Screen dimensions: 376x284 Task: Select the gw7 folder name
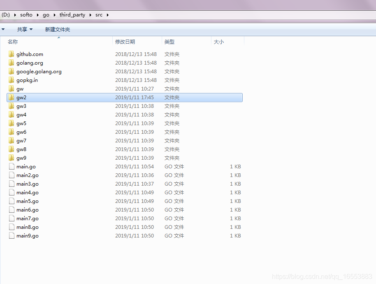coord(21,141)
